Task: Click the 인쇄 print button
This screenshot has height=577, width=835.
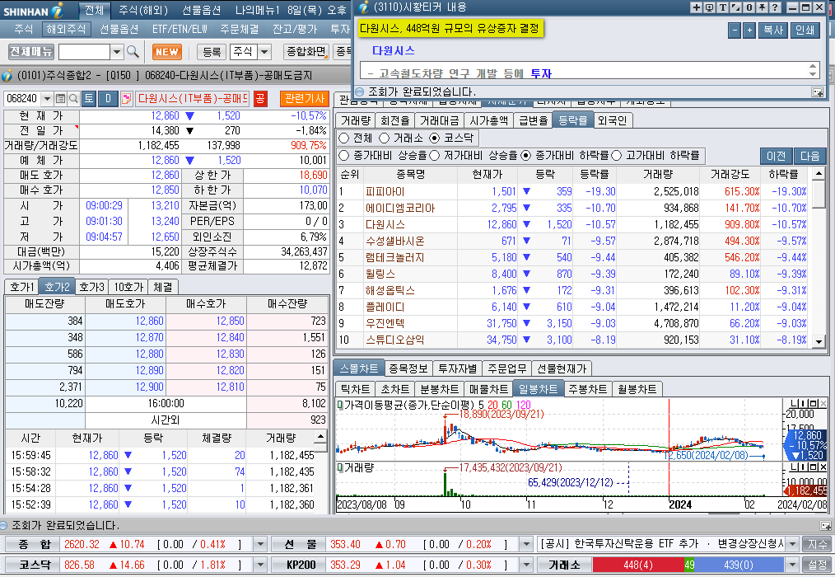Action: tap(805, 30)
